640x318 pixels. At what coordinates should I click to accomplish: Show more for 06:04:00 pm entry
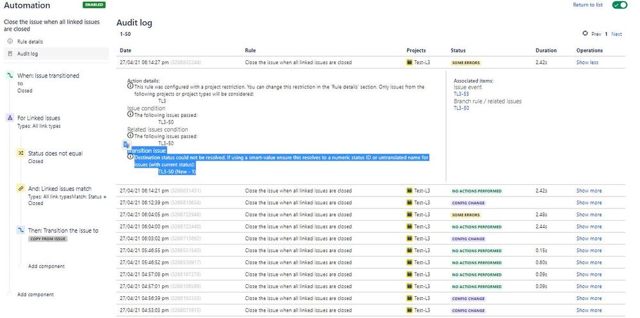pyautogui.click(x=589, y=227)
